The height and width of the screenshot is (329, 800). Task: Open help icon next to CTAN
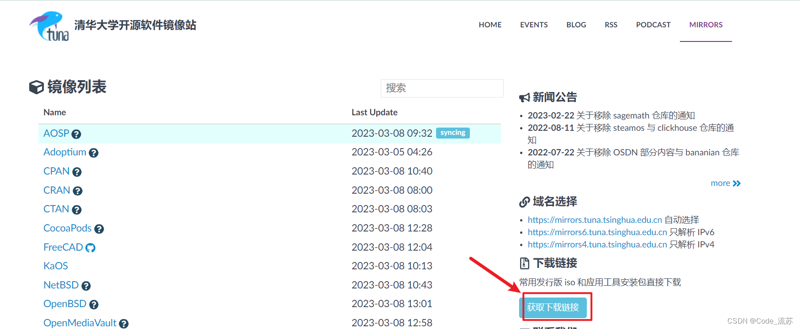[77, 210]
